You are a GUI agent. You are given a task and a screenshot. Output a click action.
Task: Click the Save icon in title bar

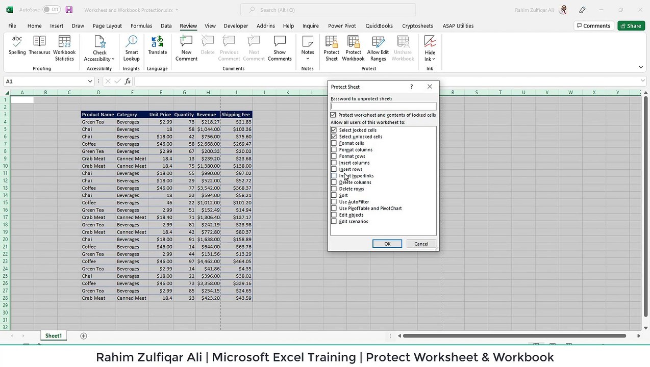69,10
